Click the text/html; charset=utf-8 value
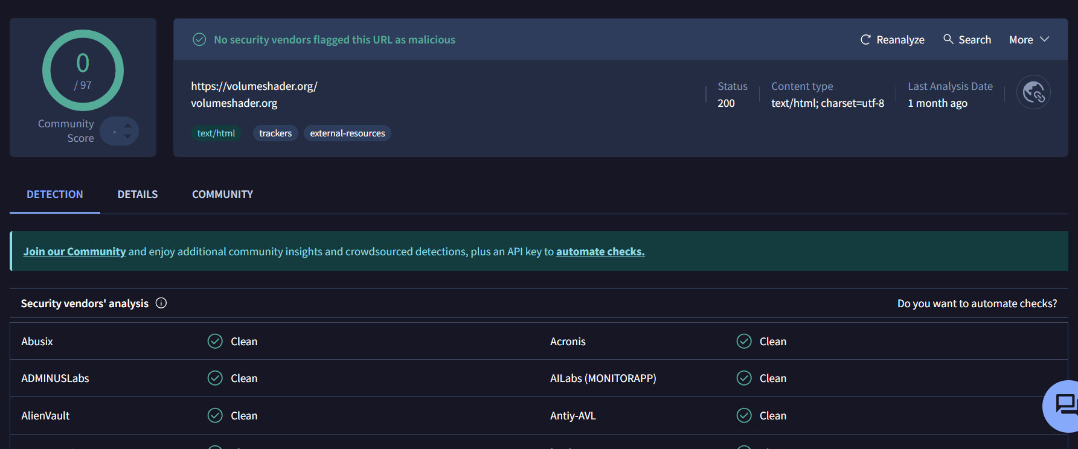 827,103
